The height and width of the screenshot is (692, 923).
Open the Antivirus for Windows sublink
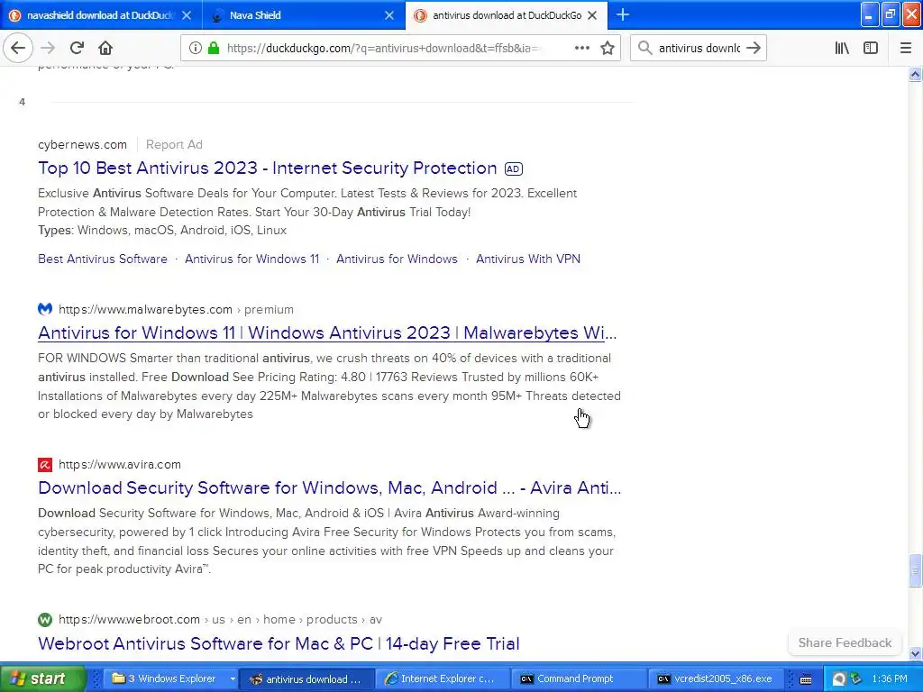tap(397, 259)
